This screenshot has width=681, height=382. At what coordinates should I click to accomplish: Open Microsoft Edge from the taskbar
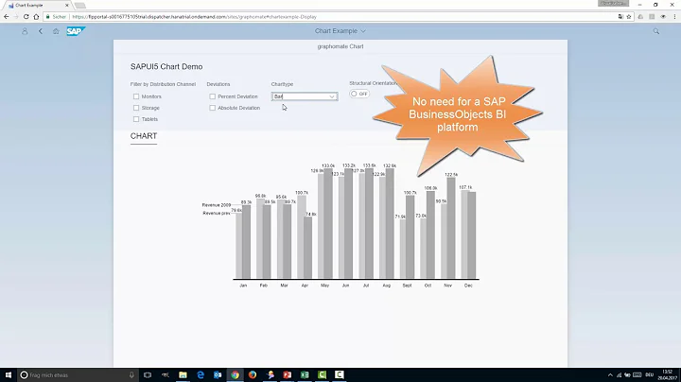coord(201,374)
